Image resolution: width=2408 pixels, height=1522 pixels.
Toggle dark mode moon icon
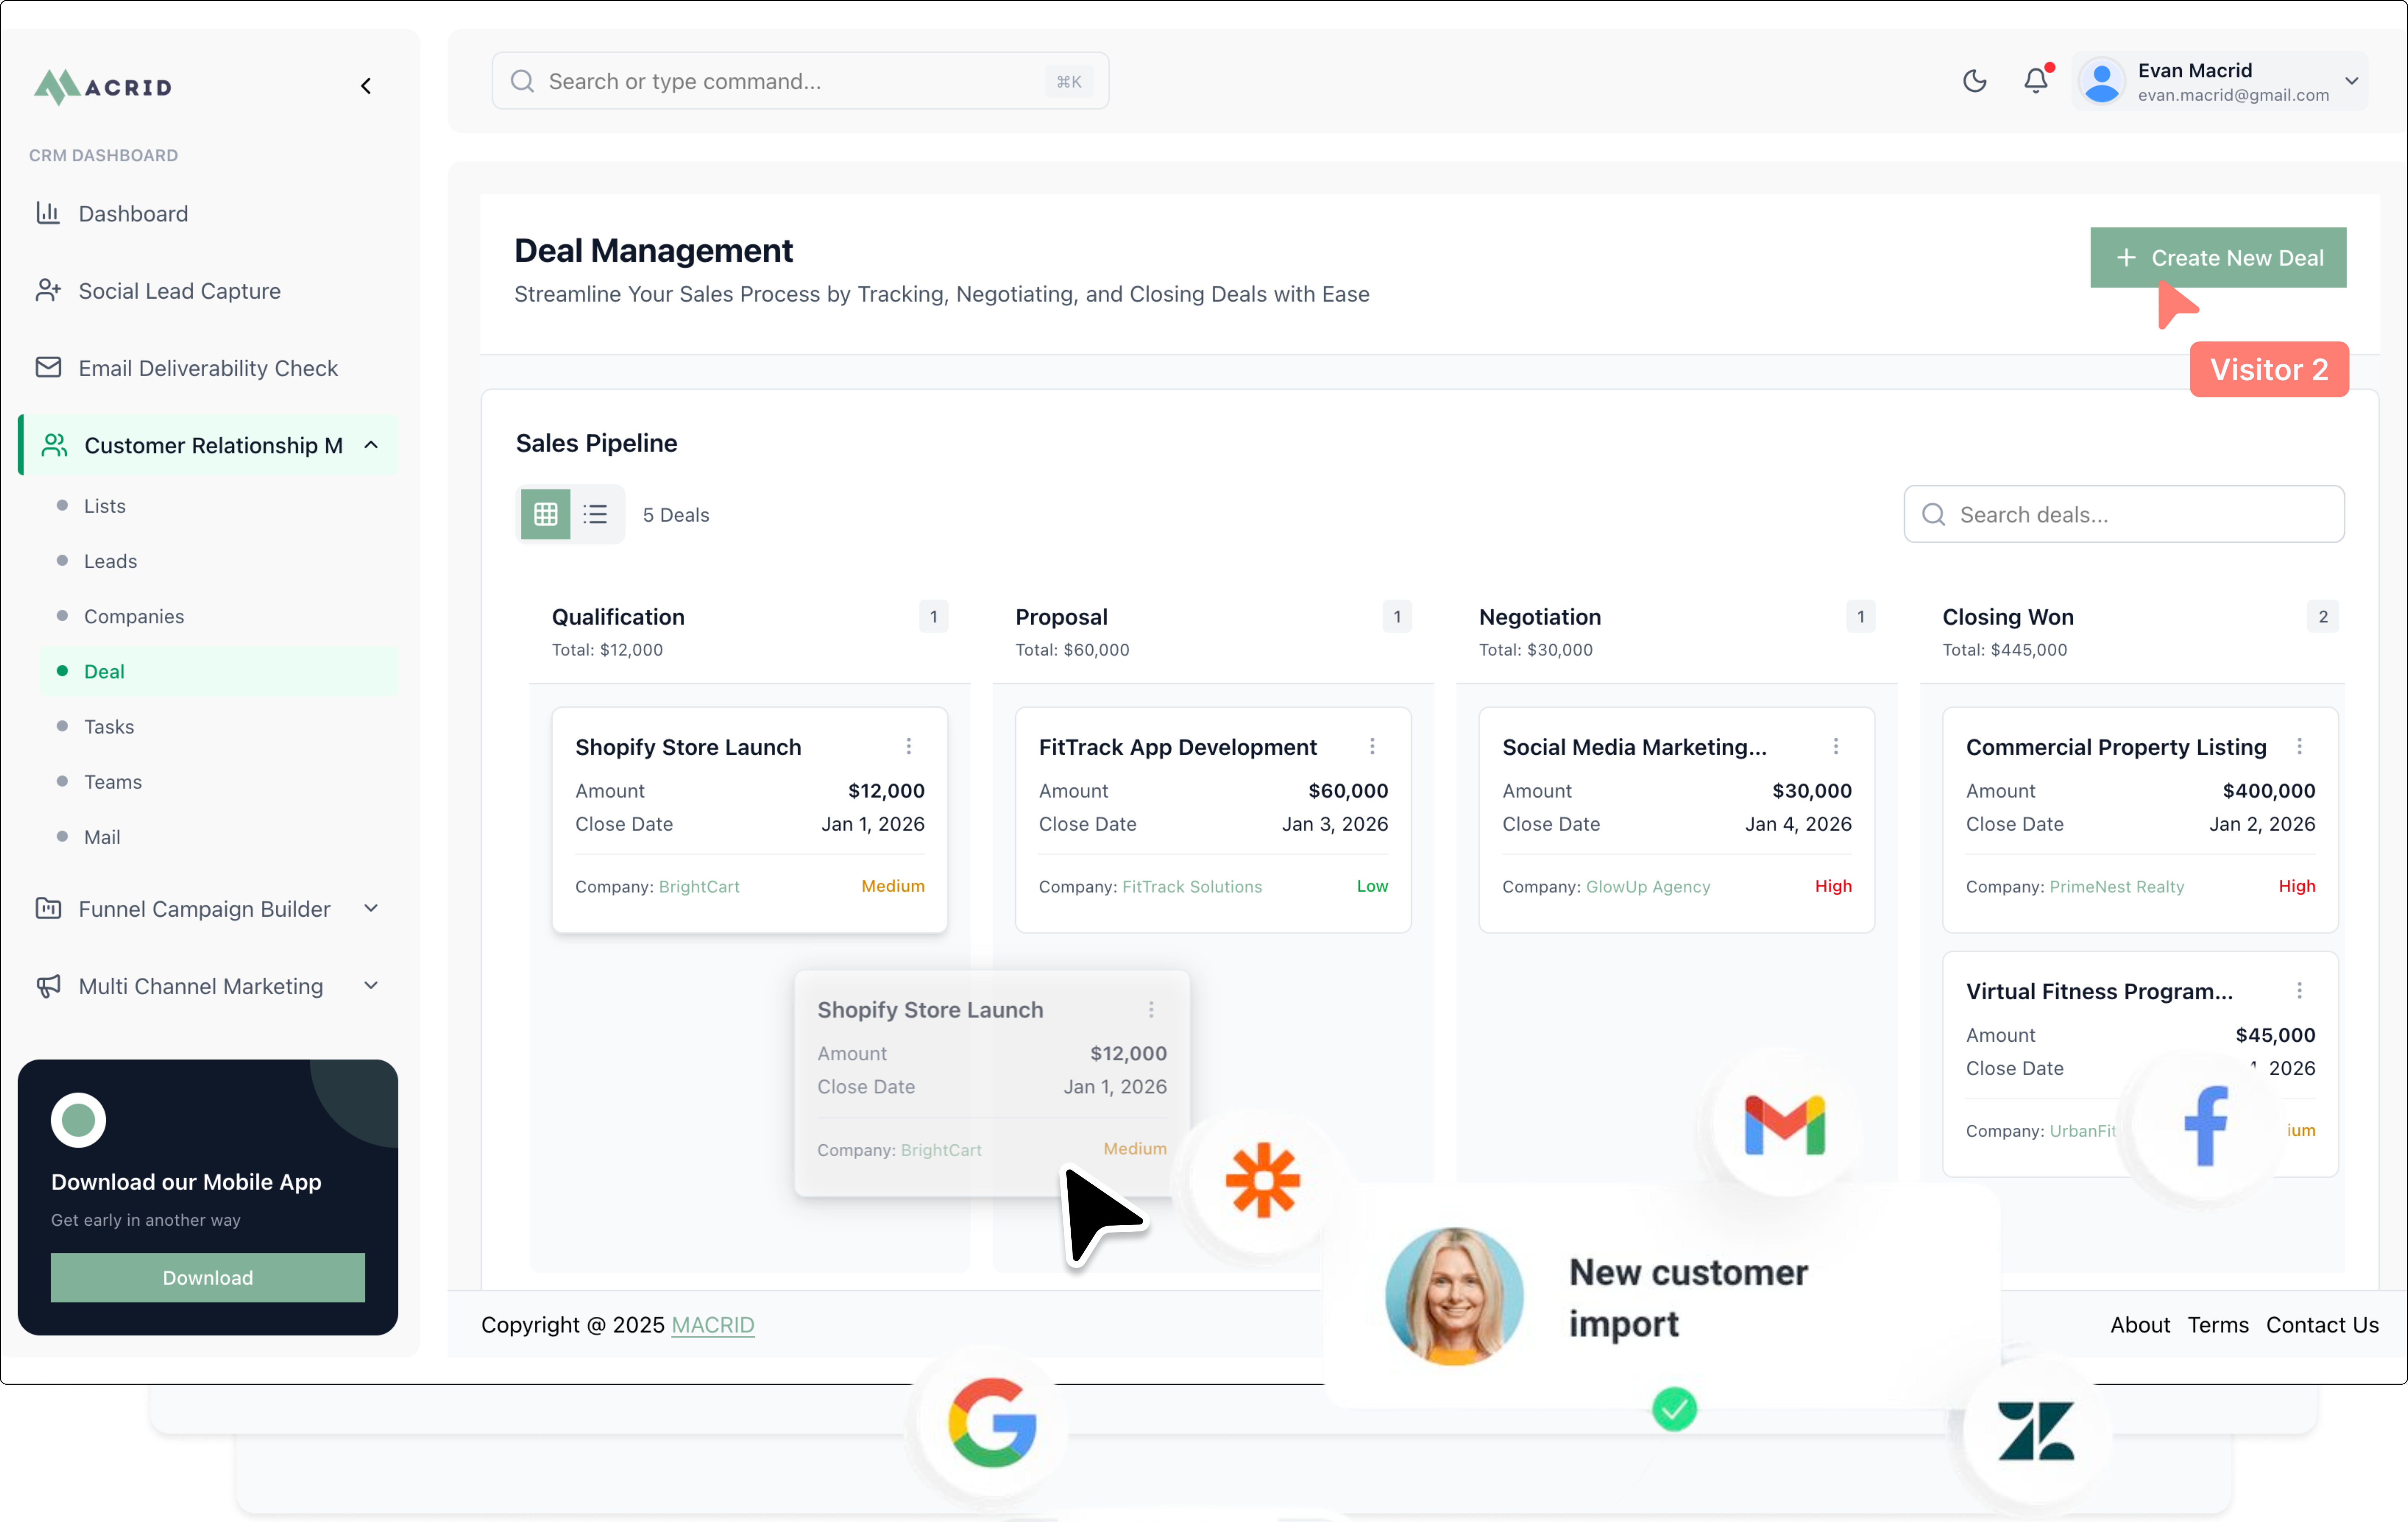click(1974, 81)
